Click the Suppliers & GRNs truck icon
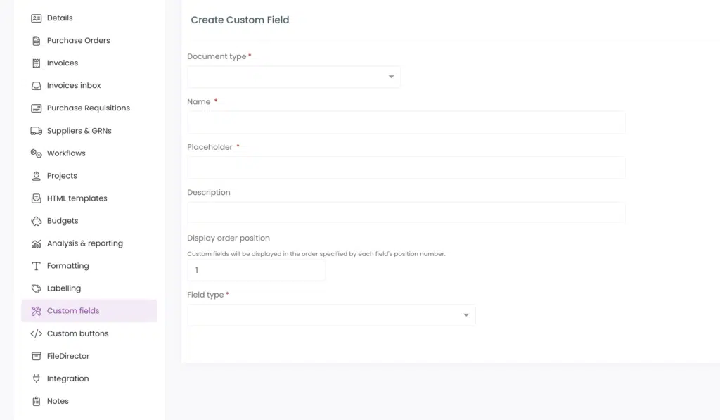This screenshot has width=720, height=420. pyautogui.click(x=37, y=131)
